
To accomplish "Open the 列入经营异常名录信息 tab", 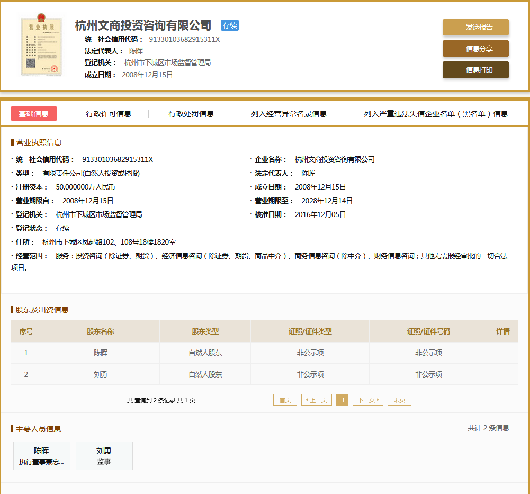I will [289, 114].
